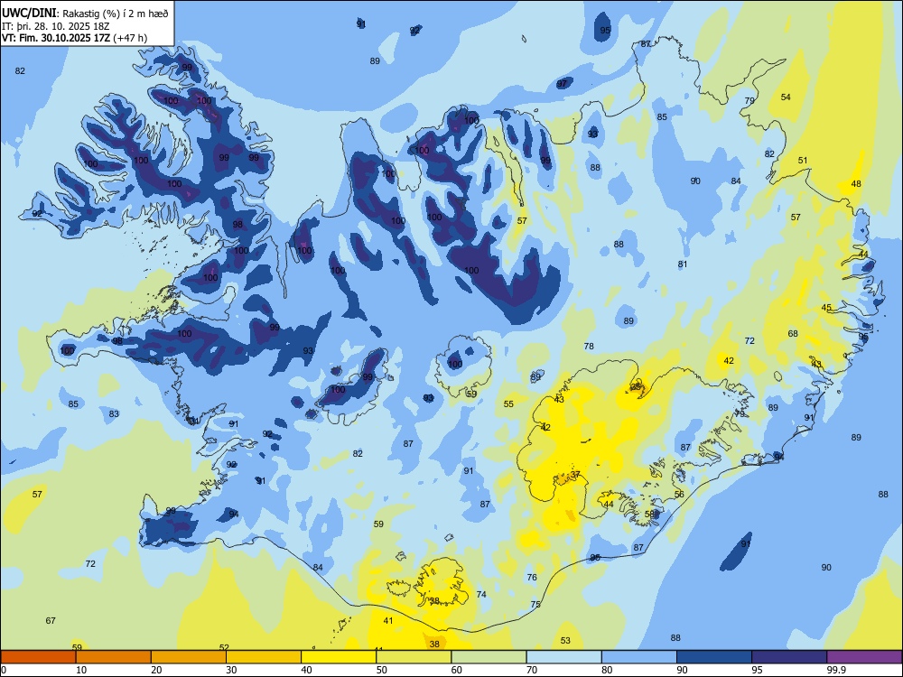Click the humidity value '75' on the map

[535, 604]
